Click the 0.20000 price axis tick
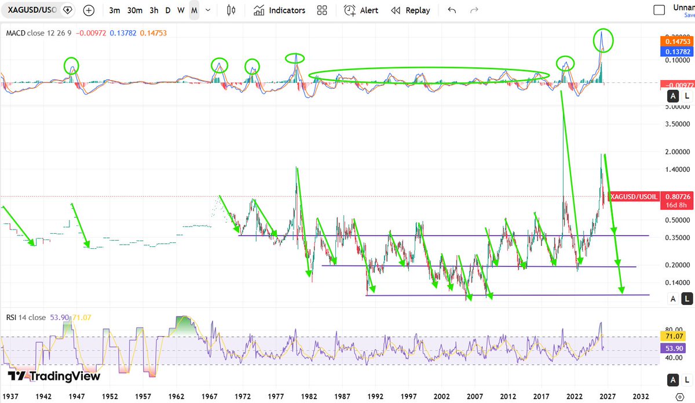This screenshot has width=695, height=403. pos(676,265)
